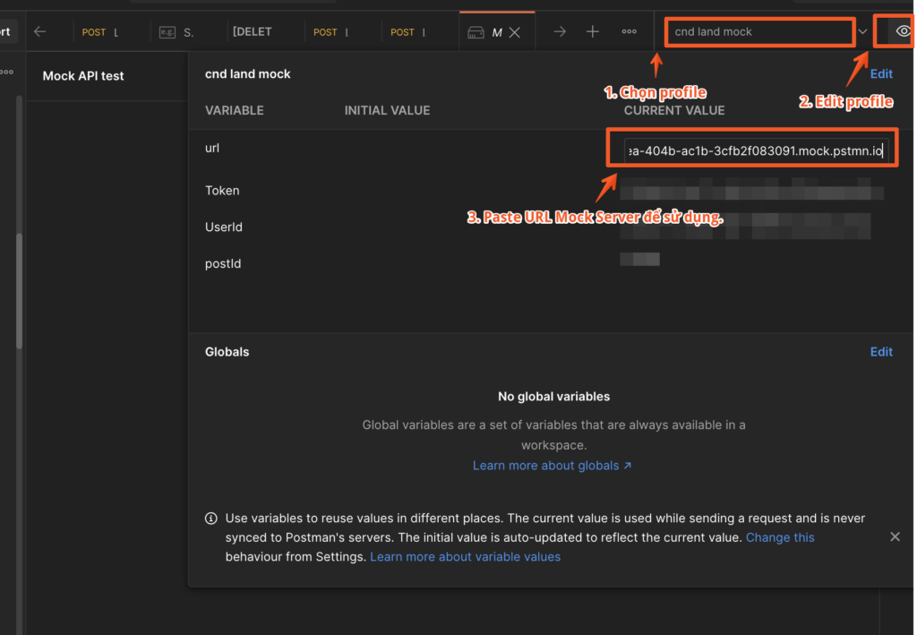
Task: Click the back navigation arrow
Action: point(41,31)
